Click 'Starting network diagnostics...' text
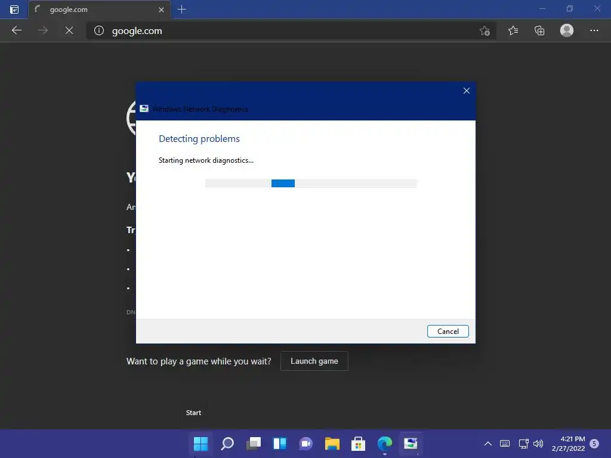This screenshot has height=458, width=611. [x=206, y=160]
